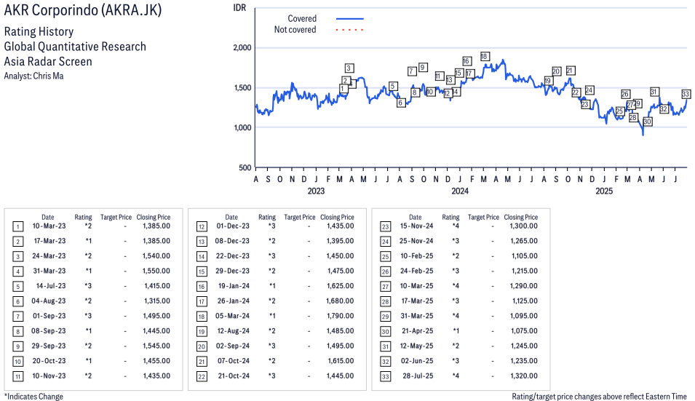The height and width of the screenshot is (401, 695).
Task: Click chart marker 24 on the price line
Action: (589, 90)
